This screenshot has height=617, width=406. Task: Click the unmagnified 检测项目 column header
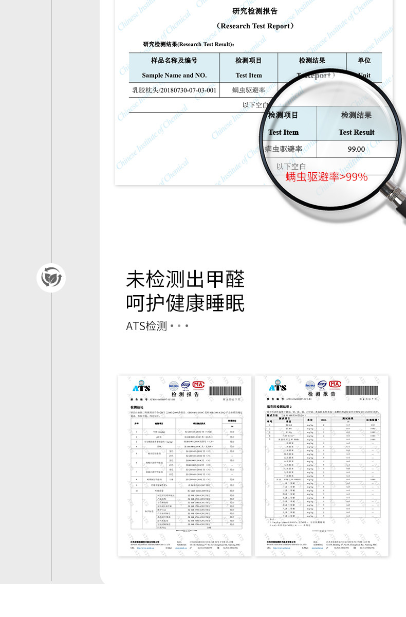[x=249, y=61]
